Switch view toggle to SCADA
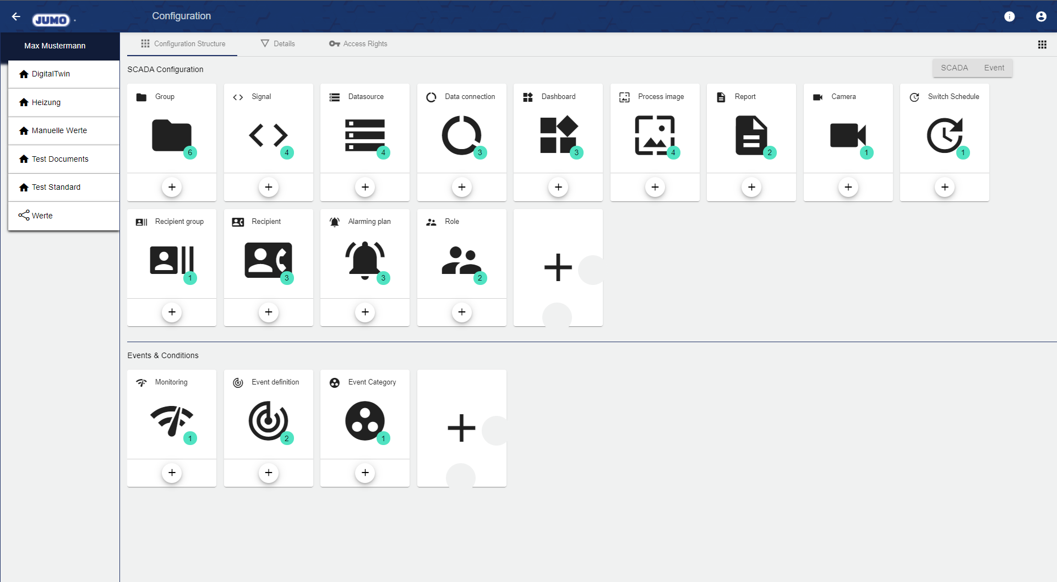This screenshot has width=1057, height=582. point(954,68)
